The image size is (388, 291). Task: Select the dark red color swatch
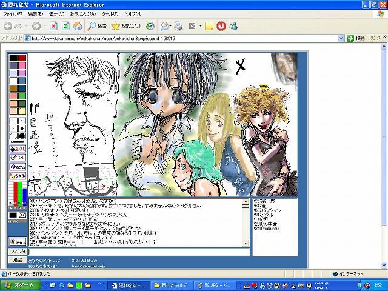[22, 58]
